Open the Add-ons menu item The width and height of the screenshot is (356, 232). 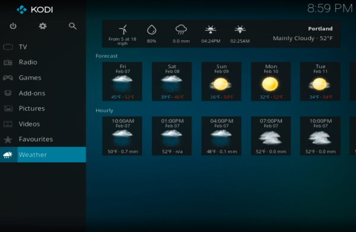(x=43, y=93)
